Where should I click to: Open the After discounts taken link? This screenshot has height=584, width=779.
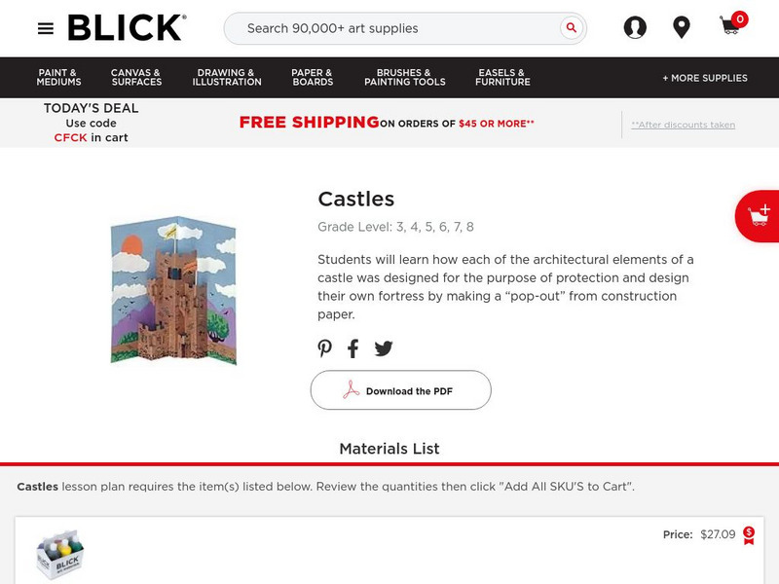(x=682, y=125)
